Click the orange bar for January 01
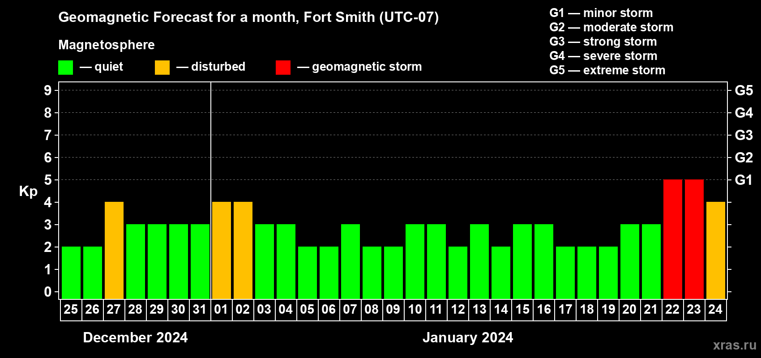The height and width of the screenshot is (358, 761). click(x=221, y=250)
